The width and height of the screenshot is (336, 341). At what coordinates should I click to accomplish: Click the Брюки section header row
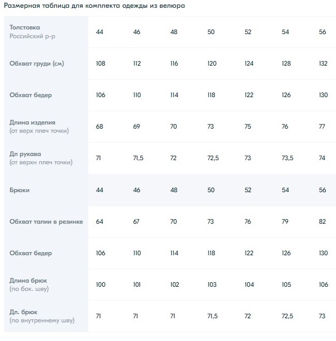(x=170, y=190)
